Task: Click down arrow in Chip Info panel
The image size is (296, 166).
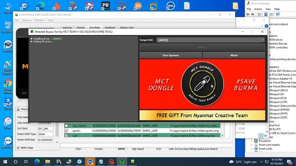Action: coord(57,142)
